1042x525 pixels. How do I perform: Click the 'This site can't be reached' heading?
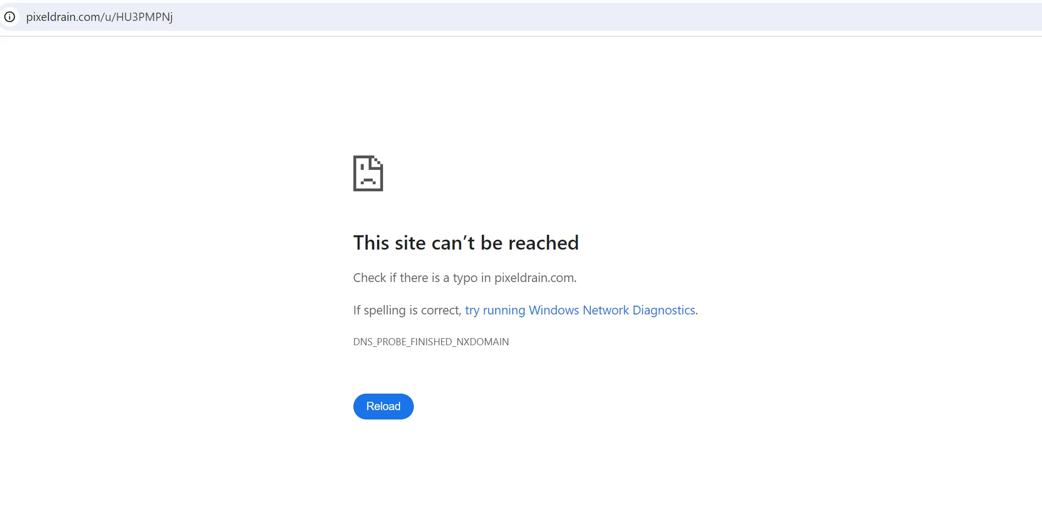pos(465,242)
